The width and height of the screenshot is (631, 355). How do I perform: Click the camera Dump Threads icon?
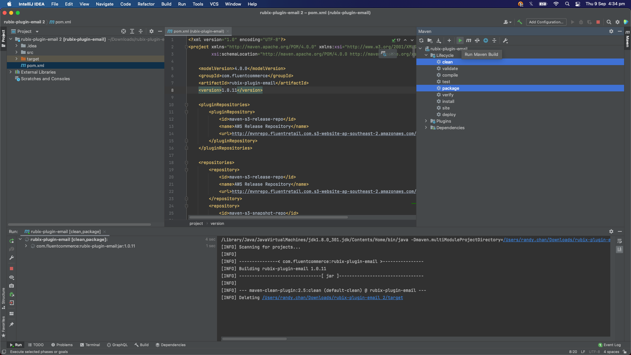pyautogui.click(x=12, y=286)
